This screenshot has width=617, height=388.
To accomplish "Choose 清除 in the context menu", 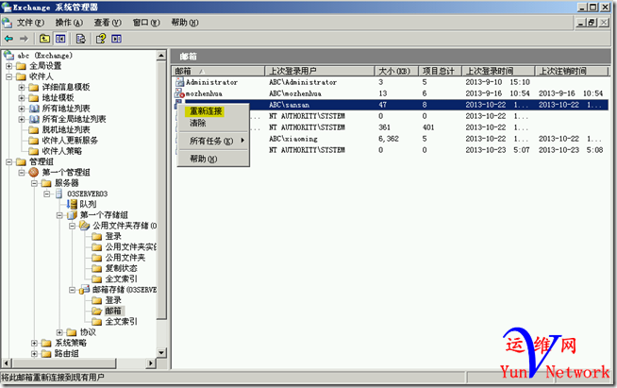I will pos(198,123).
